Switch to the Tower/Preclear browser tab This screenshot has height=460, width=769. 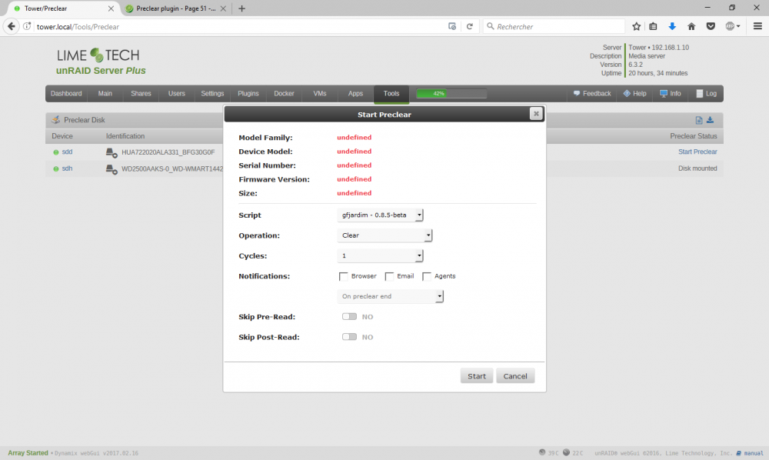(63, 8)
